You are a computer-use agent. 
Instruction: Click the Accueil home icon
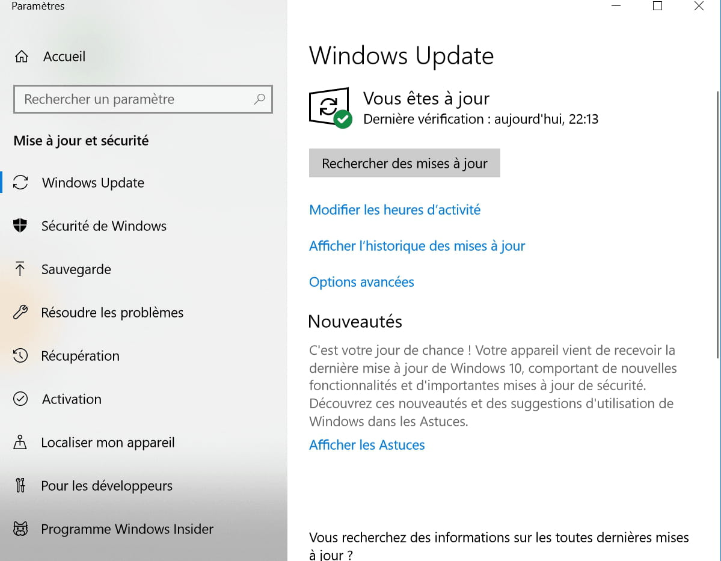(21, 57)
